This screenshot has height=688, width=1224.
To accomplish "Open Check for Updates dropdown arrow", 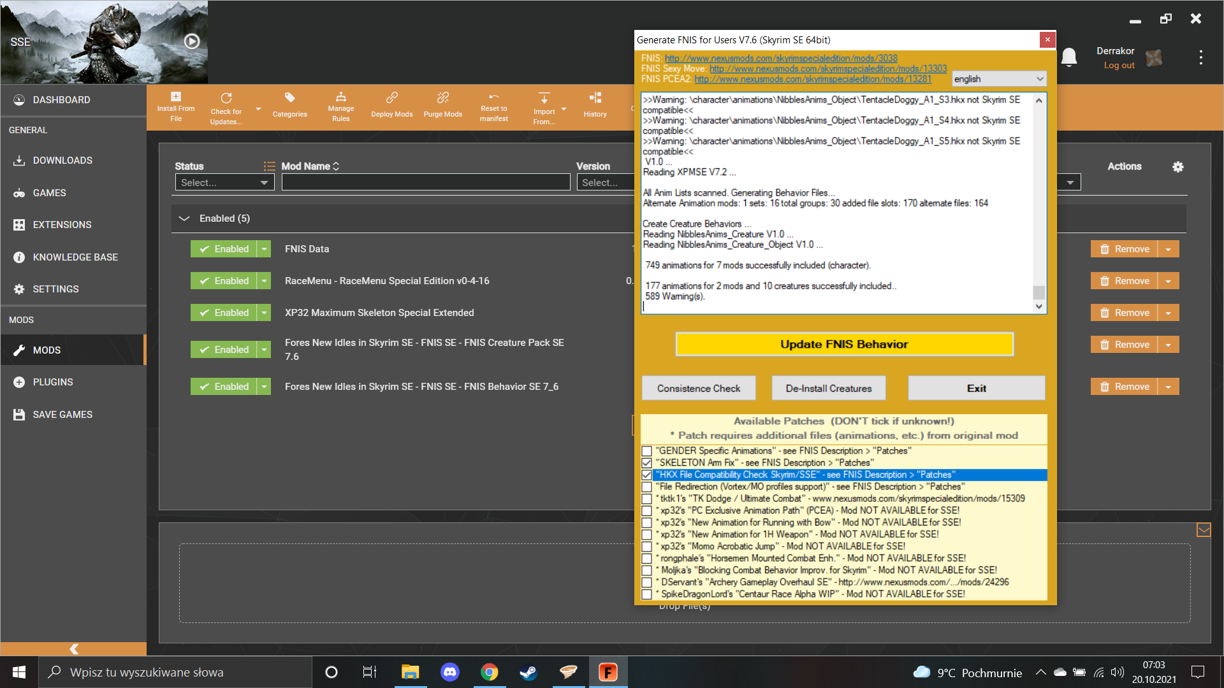I will (258, 110).
